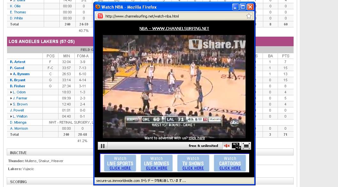
Task: Unmute the video using the speaker icon
Action: point(227,146)
